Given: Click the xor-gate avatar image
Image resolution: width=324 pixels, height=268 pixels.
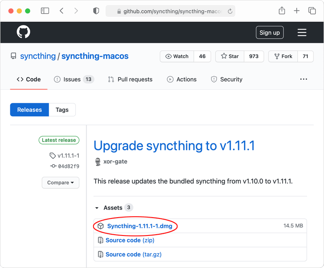Looking at the screenshot, I should (98, 162).
